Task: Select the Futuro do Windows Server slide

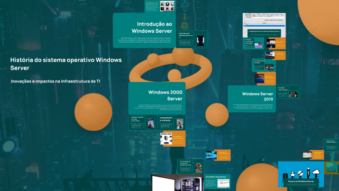Action: pos(301,174)
